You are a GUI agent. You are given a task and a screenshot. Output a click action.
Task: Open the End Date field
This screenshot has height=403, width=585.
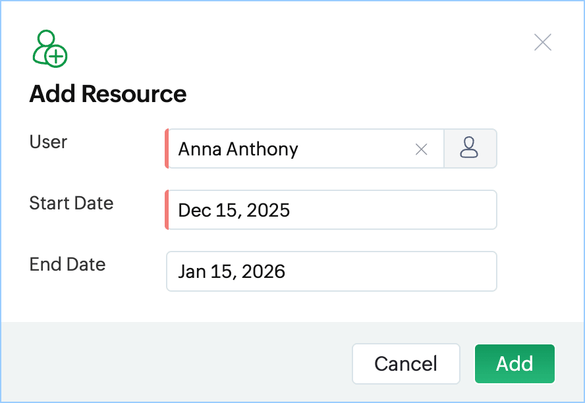pos(331,271)
